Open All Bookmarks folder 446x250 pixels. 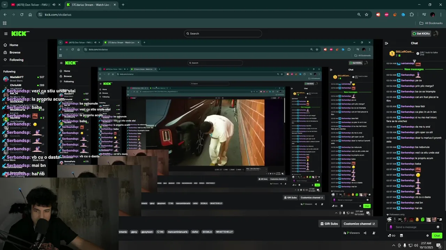(x=431, y=23)
